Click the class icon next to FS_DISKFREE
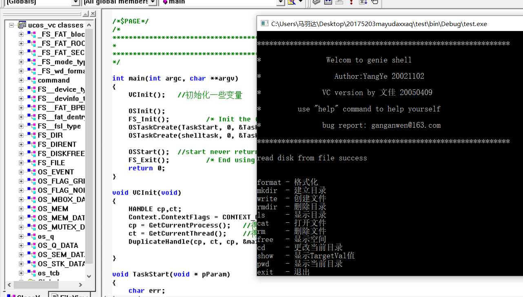 pos(31,153)
